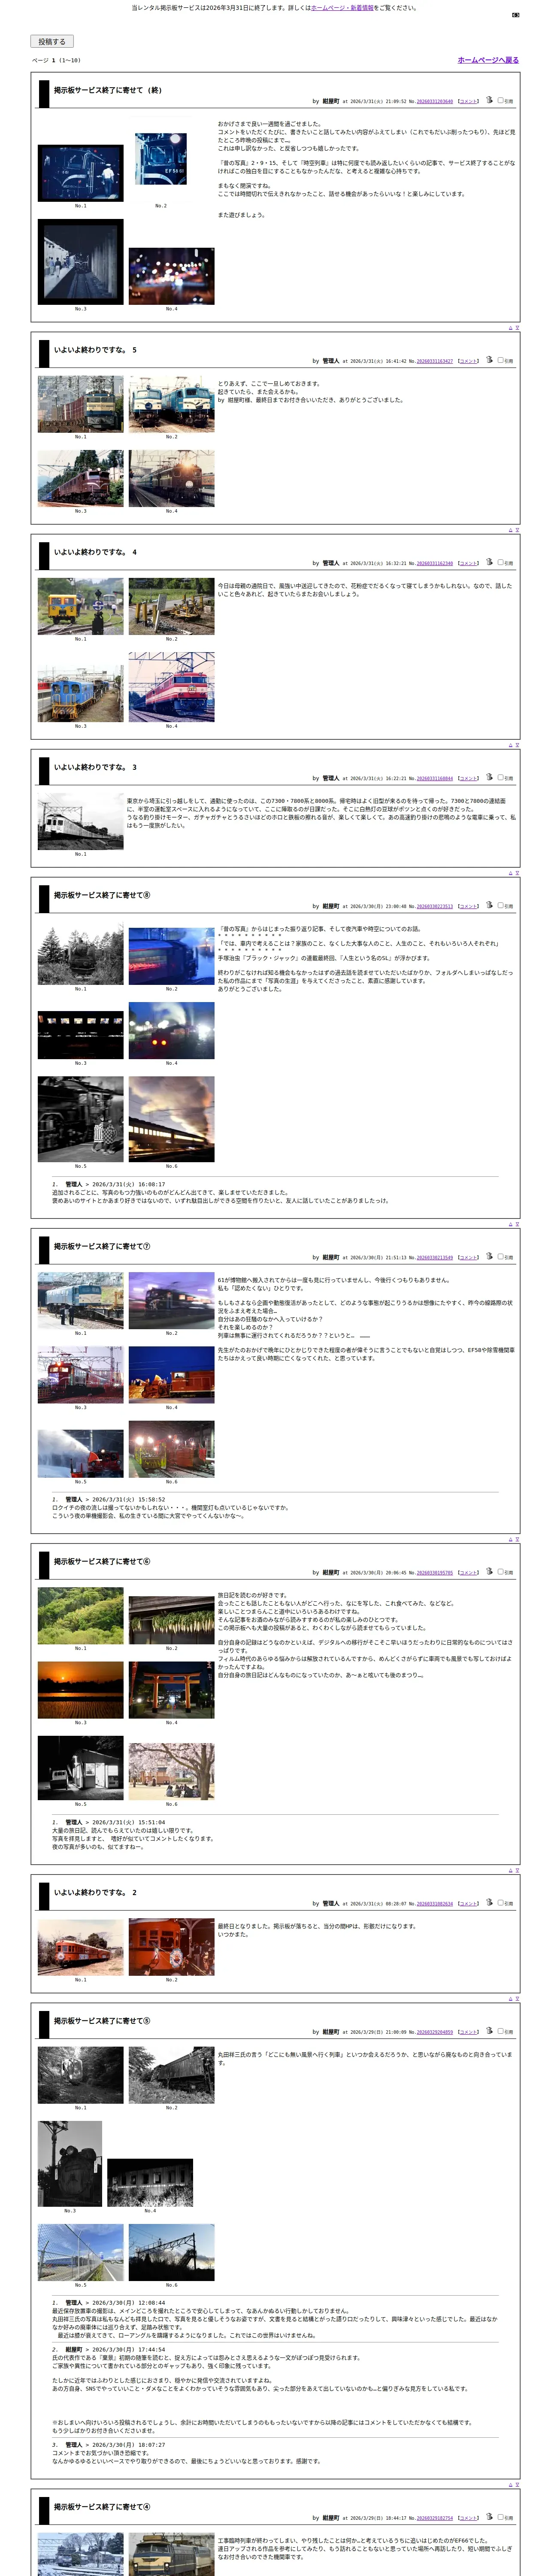Tick 引用 checkbox on 掲示板サービス終了に寄せて⑧ post

tap(500, 905)
